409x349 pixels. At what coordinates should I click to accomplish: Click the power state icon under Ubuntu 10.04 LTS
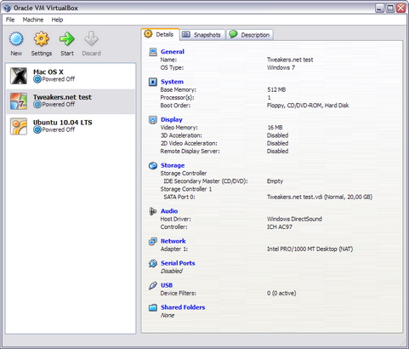[37, 129]
